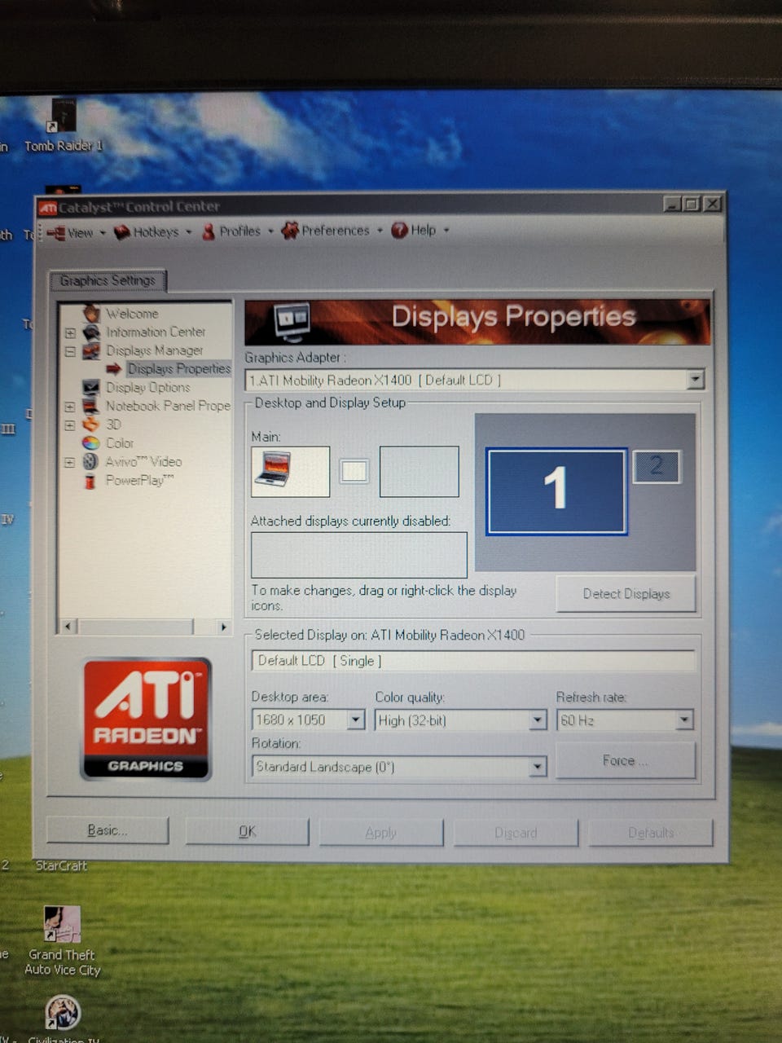Click the Catalyst title bar ATI icon
Image resolution: width=782 pixels, height=1043 pixels.
point(48,208)
